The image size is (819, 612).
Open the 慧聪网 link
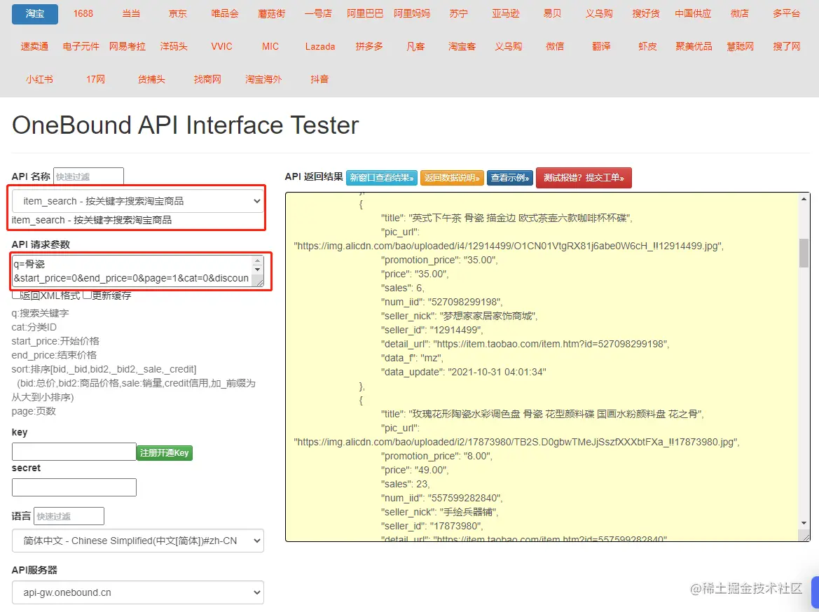point(740,46)
